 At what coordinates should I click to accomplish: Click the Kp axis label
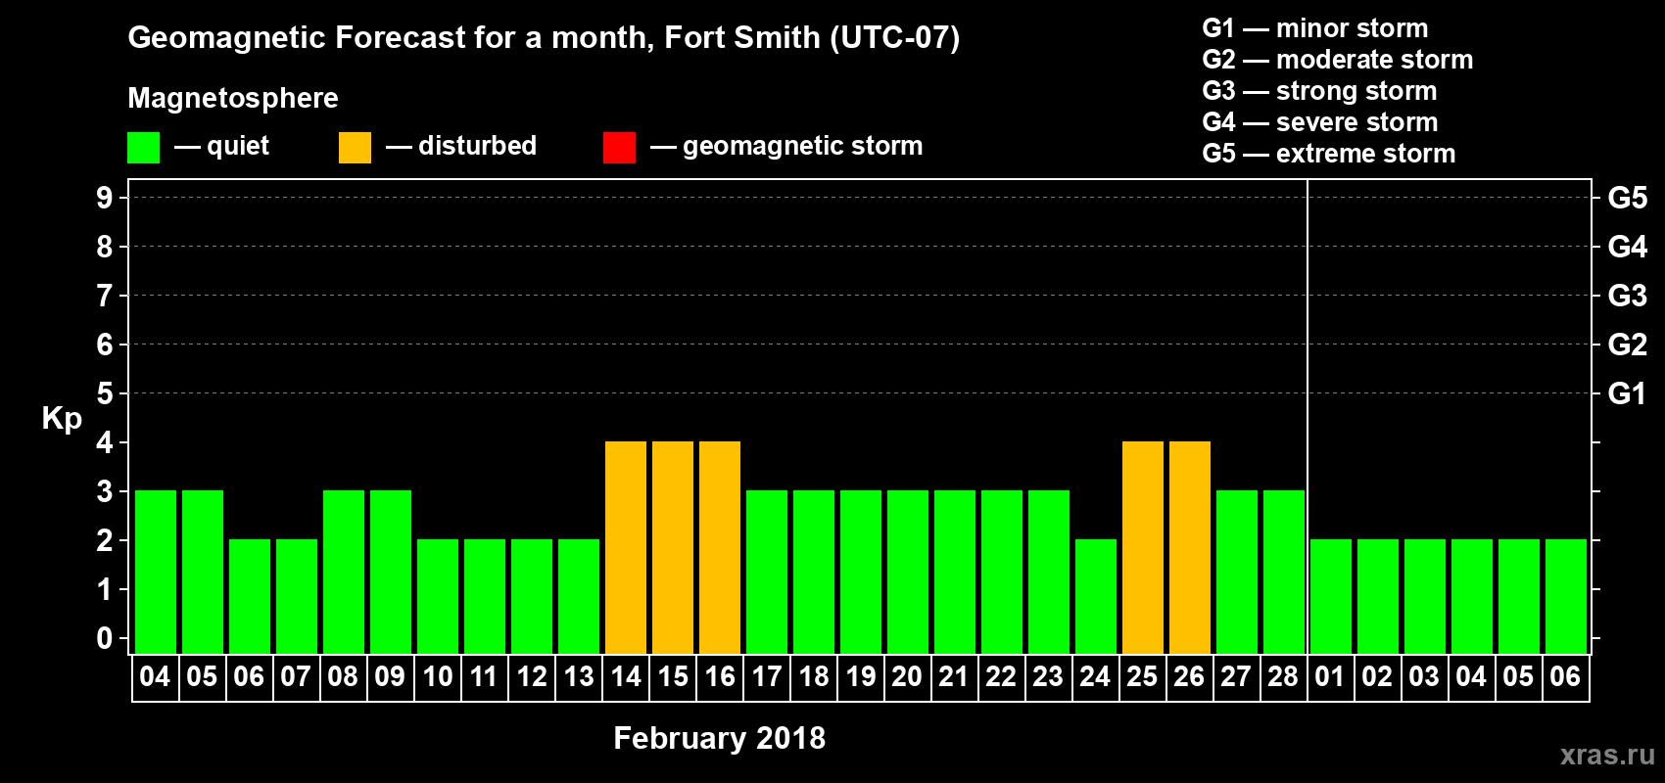tap(62, 419)
